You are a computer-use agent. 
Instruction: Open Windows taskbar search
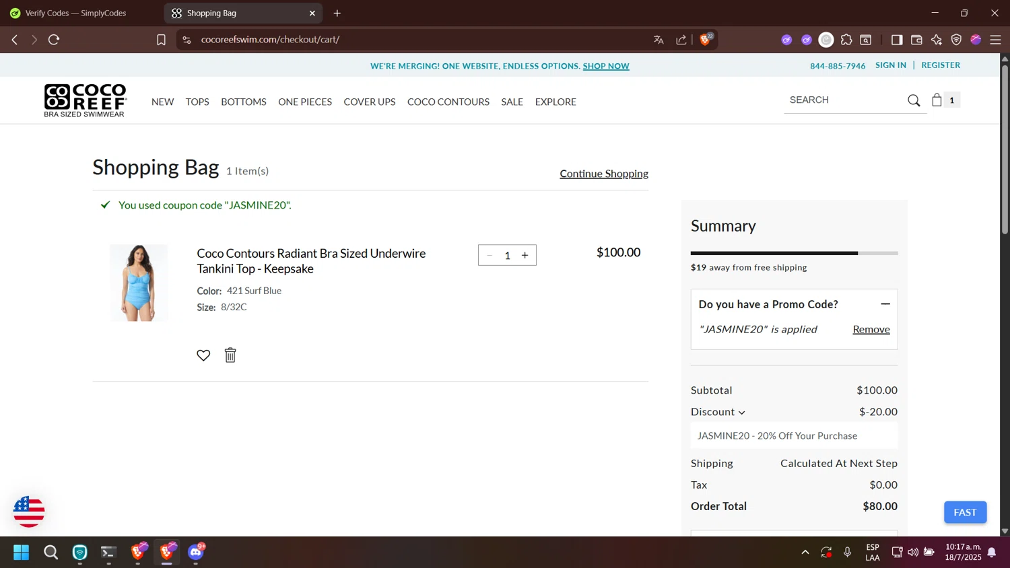51,552
